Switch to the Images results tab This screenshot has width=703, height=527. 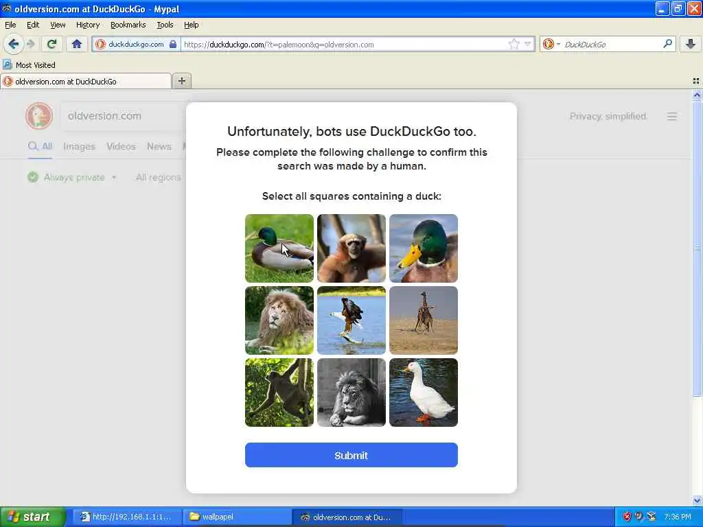coord(79,147)
